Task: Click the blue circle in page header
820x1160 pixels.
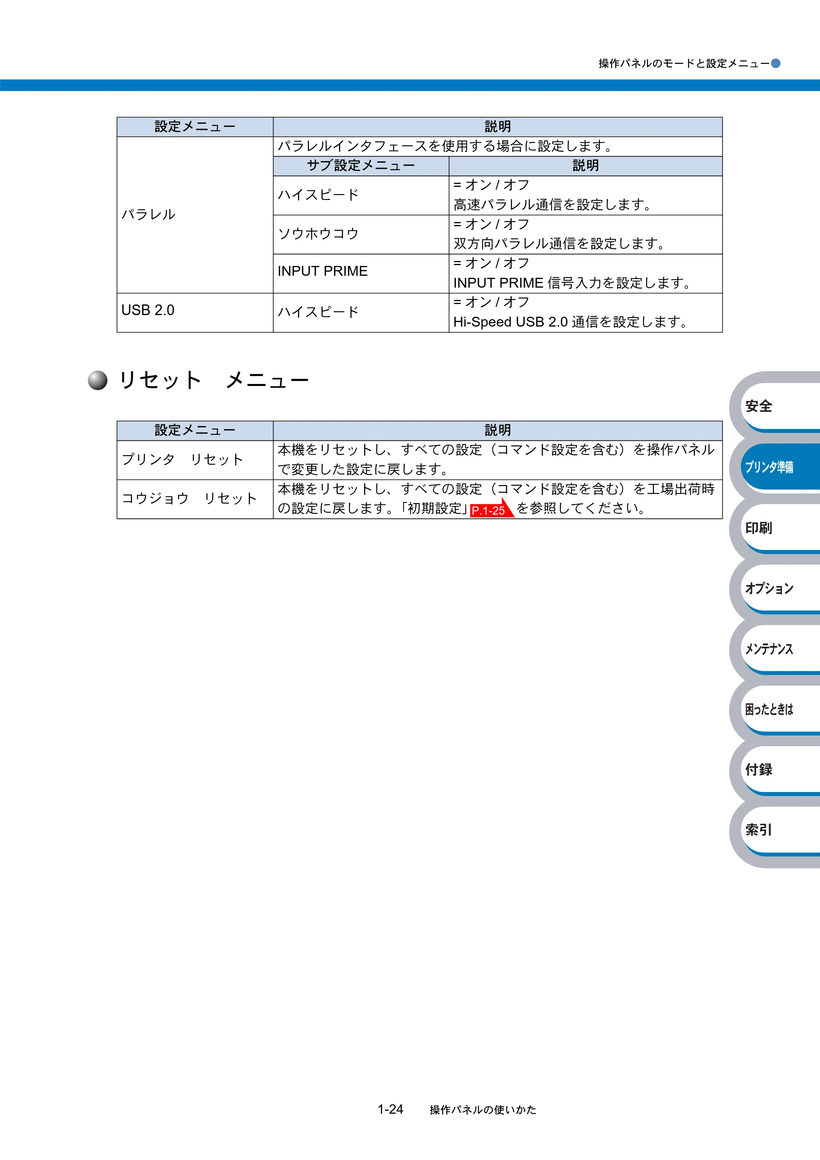Action: (x=775, y=64)
